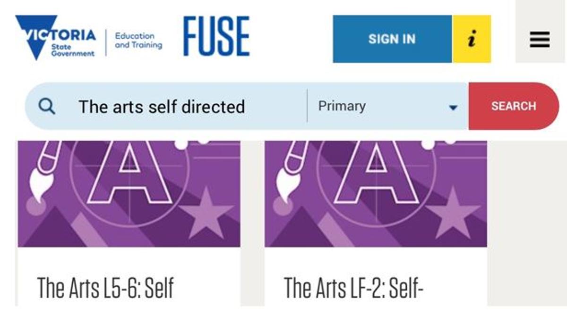This screenshot has width=567, height=315.
Task: Click the magnifying glass in search bar
Action: [47, 106]
